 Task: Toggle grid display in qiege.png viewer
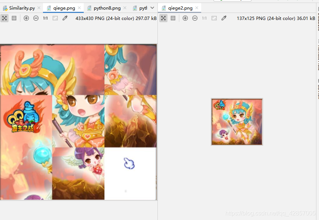pyautogui.click(x=14, y=18)
